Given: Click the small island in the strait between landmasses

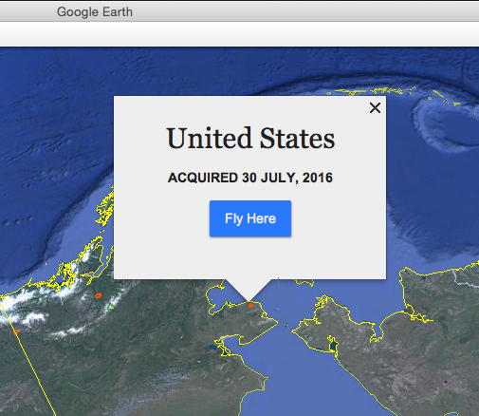Looking at the screenshot, I should (x=286, y=325).
